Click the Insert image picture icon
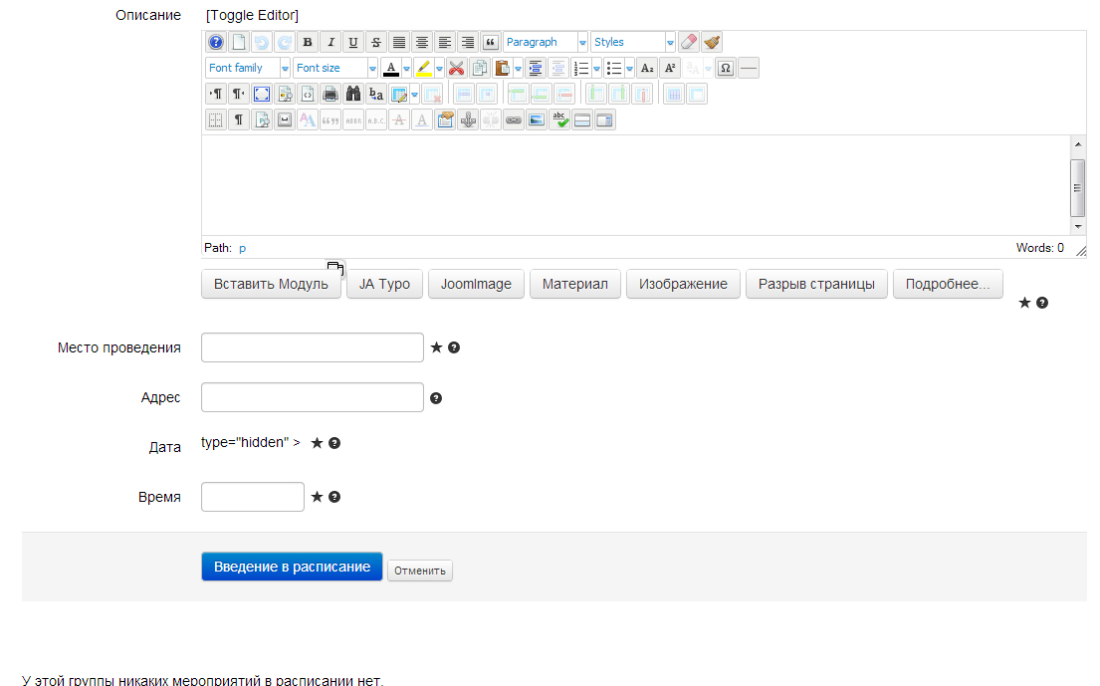The height and width of the screenshot is (686, 1100). [537, 119]
